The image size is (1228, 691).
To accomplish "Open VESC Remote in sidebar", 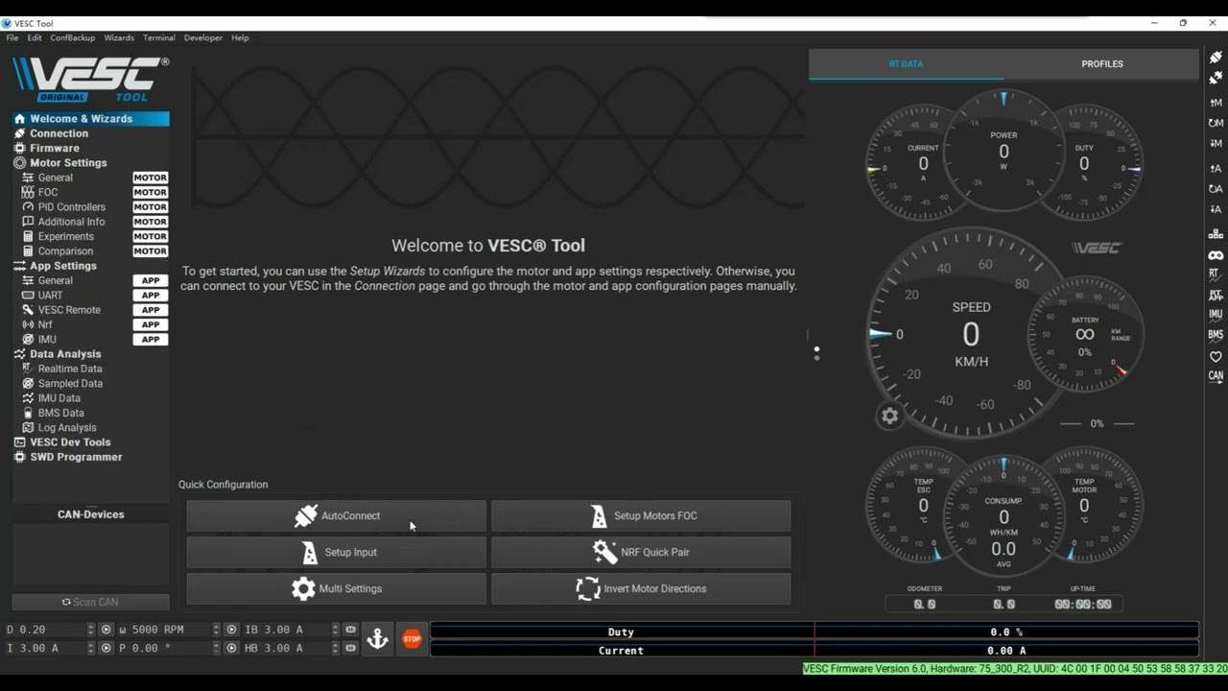I will coord(90,310).
